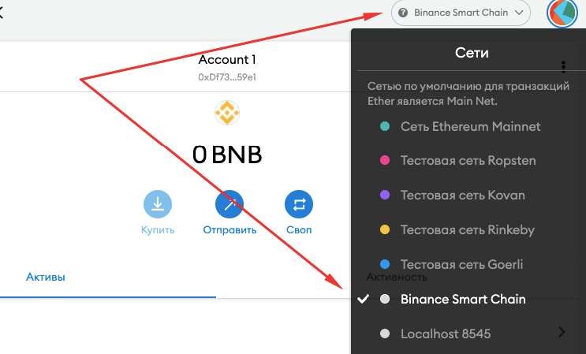Open the three-dot account options menu
The width and height of the screenshot is (586, 354).
[x=563, y=66]
